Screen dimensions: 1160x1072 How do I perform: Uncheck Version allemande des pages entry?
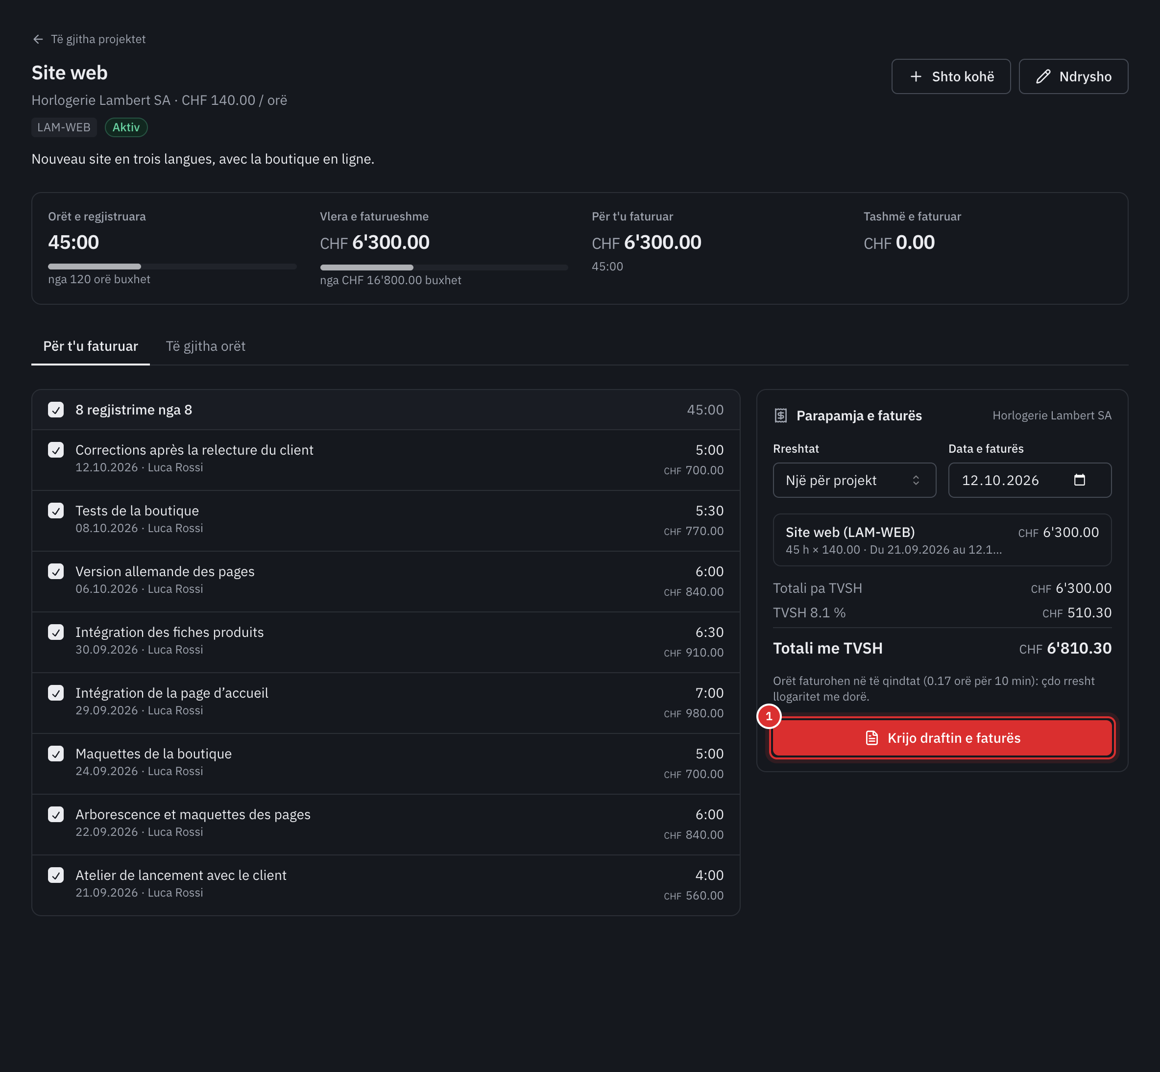tap(56, 571)
